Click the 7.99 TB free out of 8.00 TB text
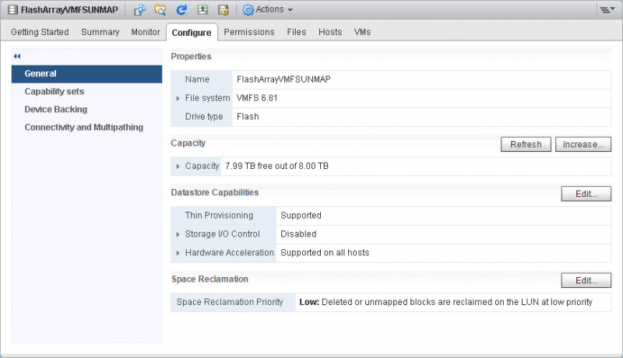 coord(276,167)
